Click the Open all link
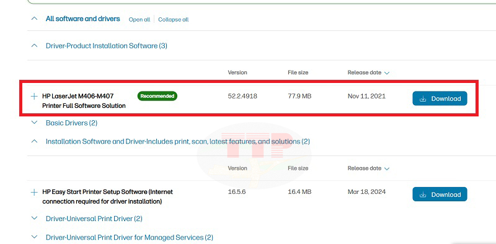The height and width of the screenshot is (244, 496). [139, 20]
